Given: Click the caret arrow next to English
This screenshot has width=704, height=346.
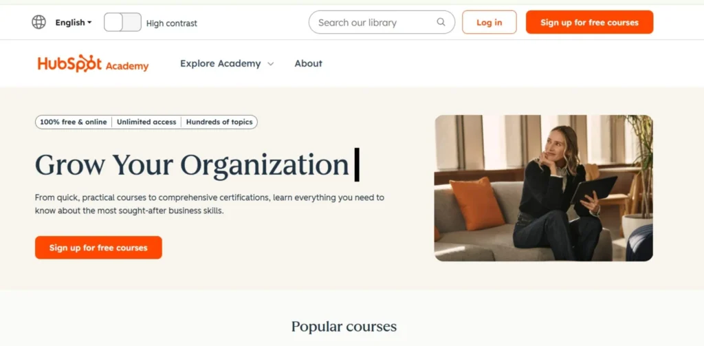Looking at the screenshot, I should click(89, 22).
